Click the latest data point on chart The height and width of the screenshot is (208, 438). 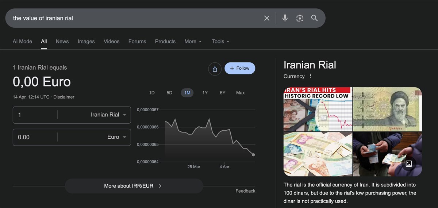coord(253,155)
